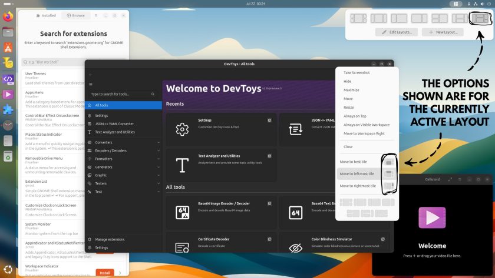Open Settings below Manage extensions
This screenshot has width=495, height=278.
click(123, 247)
